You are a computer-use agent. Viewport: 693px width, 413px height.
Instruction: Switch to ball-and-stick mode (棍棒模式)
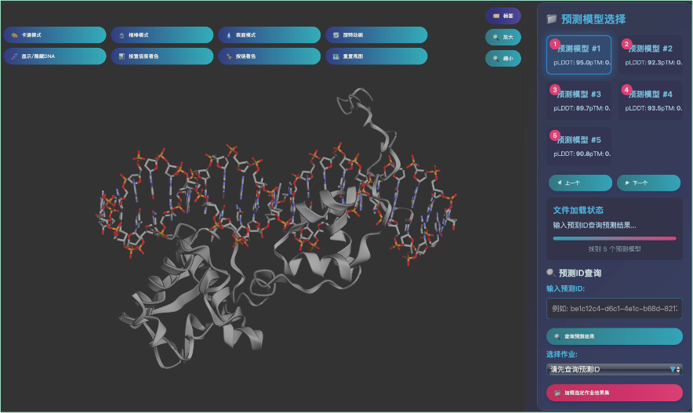(x=161, y=35)
